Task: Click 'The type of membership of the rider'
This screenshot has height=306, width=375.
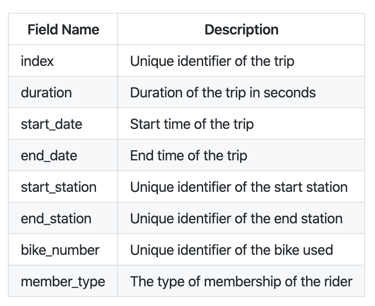Action: [241, 281]
